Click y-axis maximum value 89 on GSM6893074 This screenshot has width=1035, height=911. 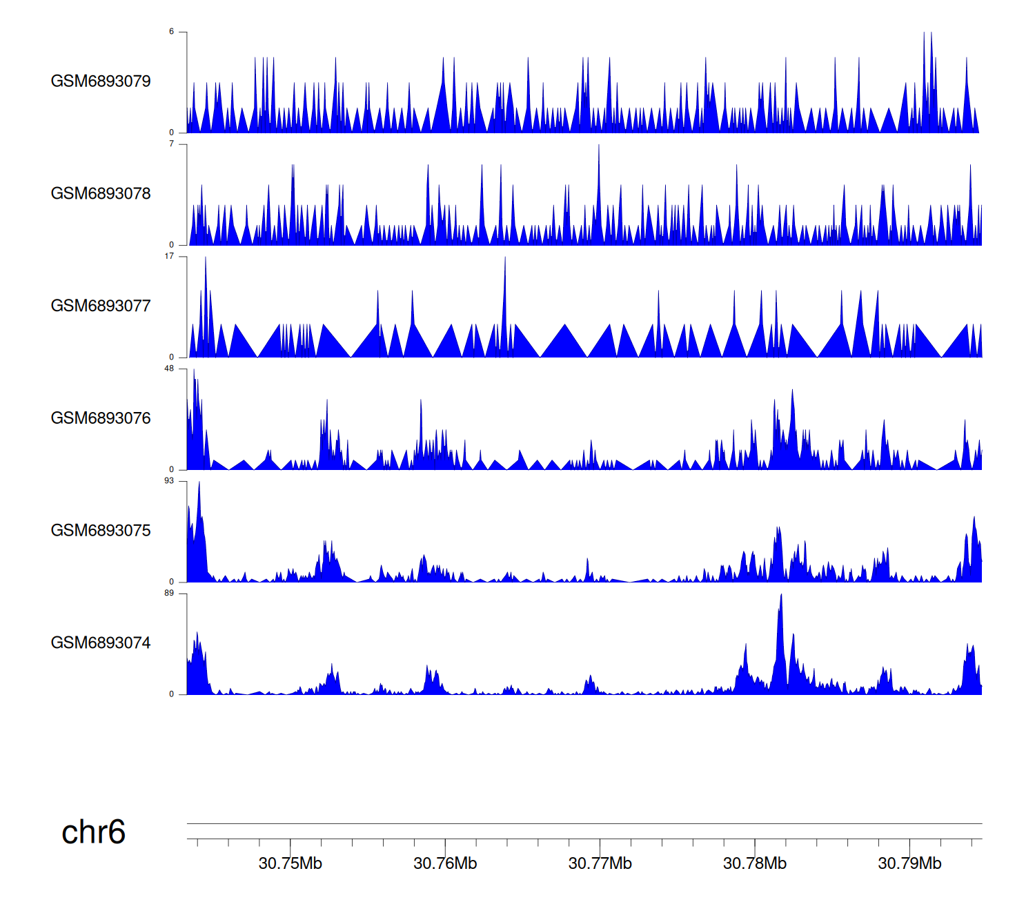tap(169, 594)
